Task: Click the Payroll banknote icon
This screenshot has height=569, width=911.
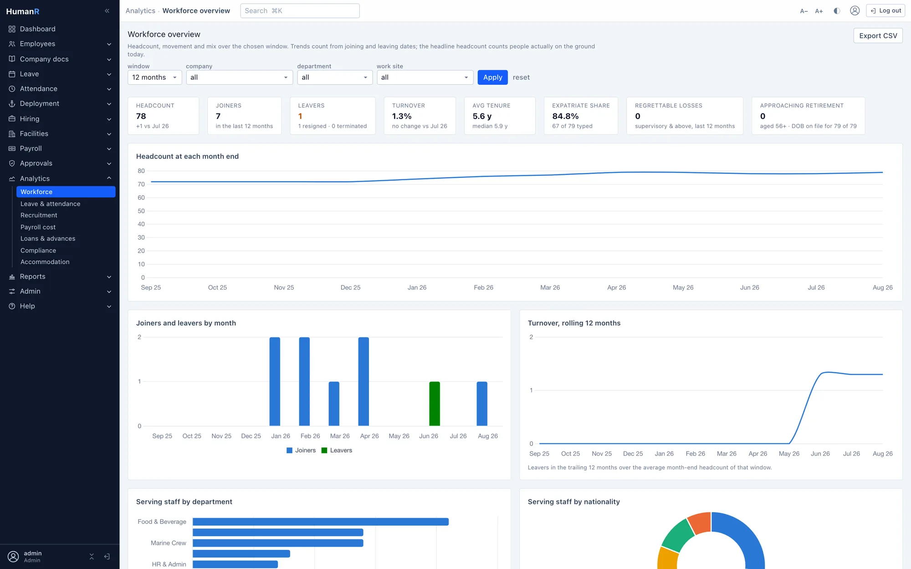Action: point(12,148)
